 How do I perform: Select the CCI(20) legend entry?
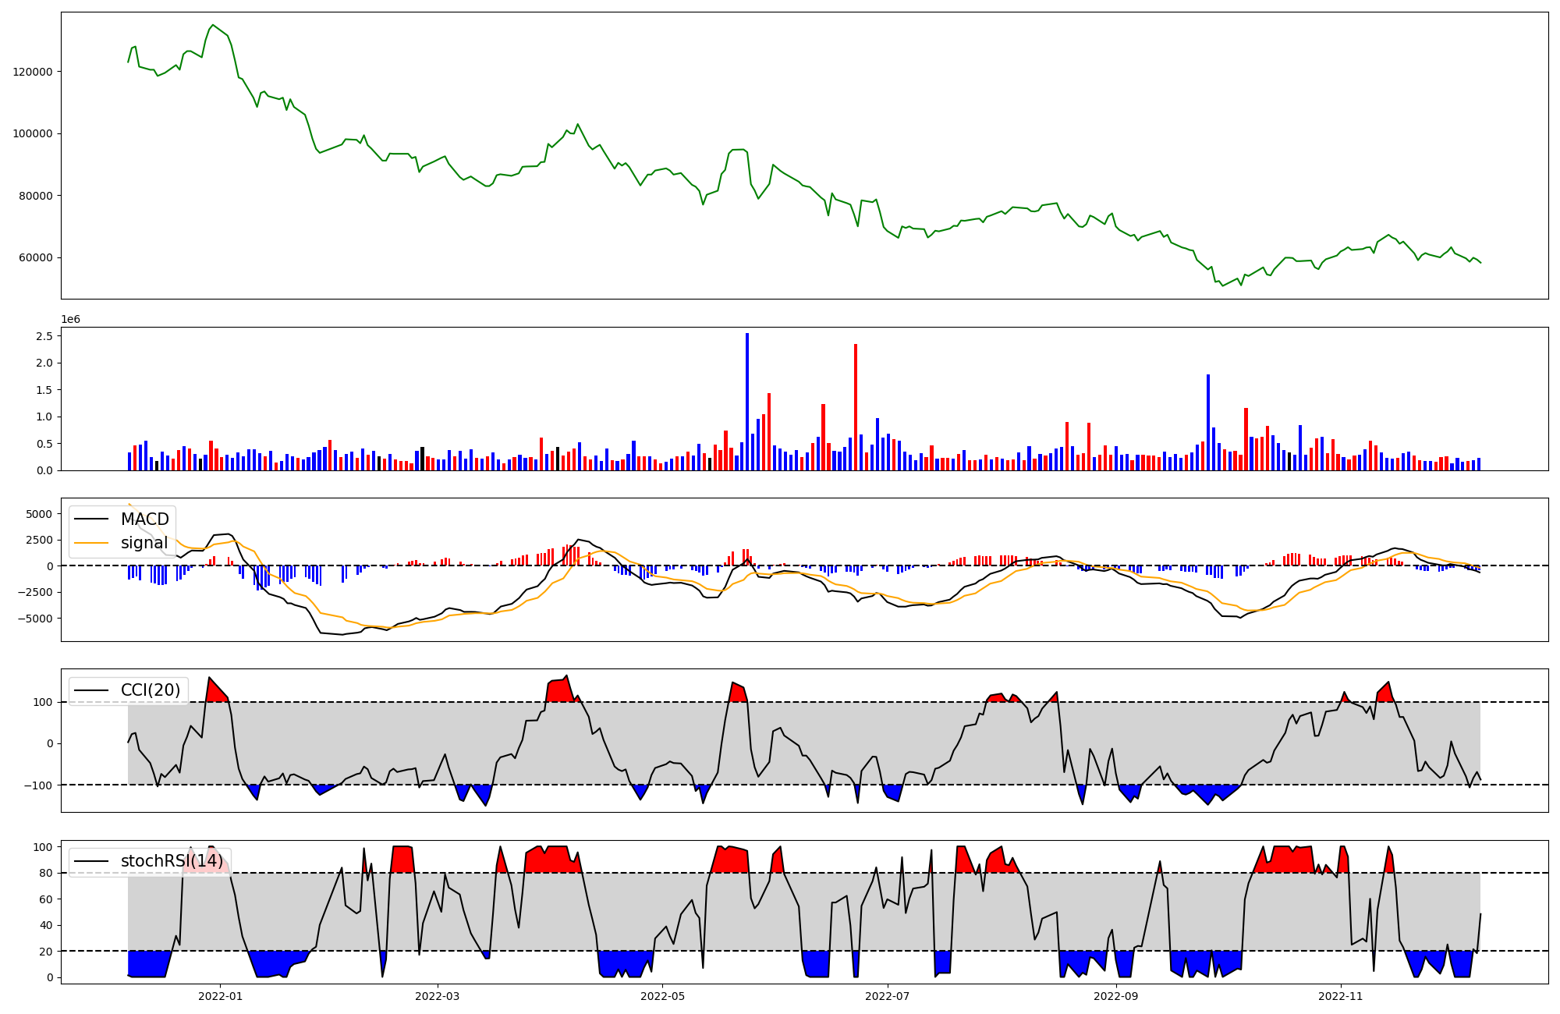150,690
